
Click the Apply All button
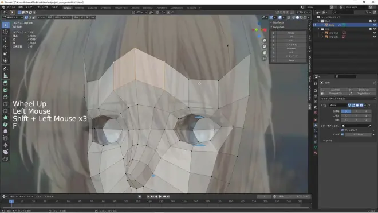(335, 90)
